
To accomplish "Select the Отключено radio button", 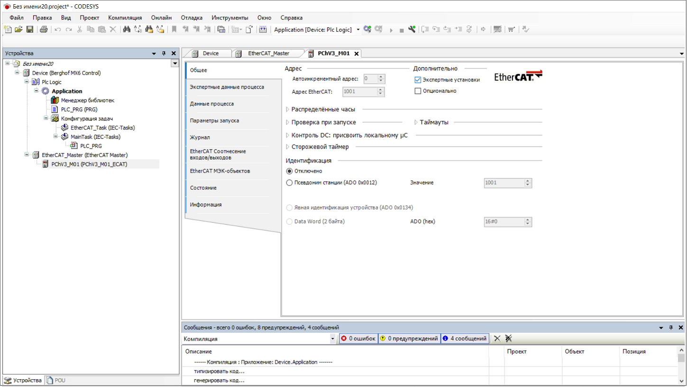I will pyautogui.click(x=289, y=171).
